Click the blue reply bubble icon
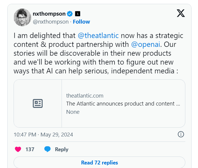Viewport: 198px width, 168px height. [47, 149]
